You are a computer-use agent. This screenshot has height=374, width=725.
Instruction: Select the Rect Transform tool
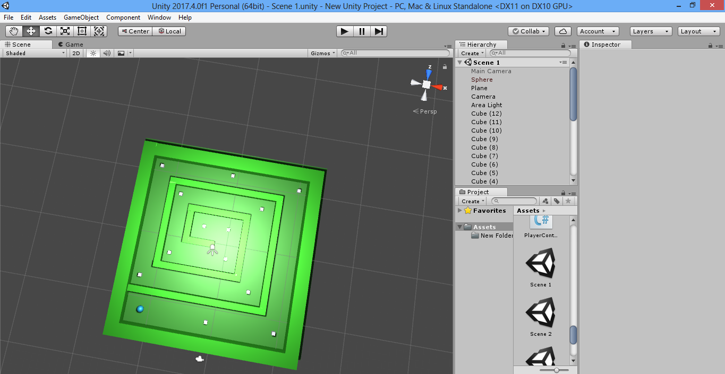(x=82, y=31)
